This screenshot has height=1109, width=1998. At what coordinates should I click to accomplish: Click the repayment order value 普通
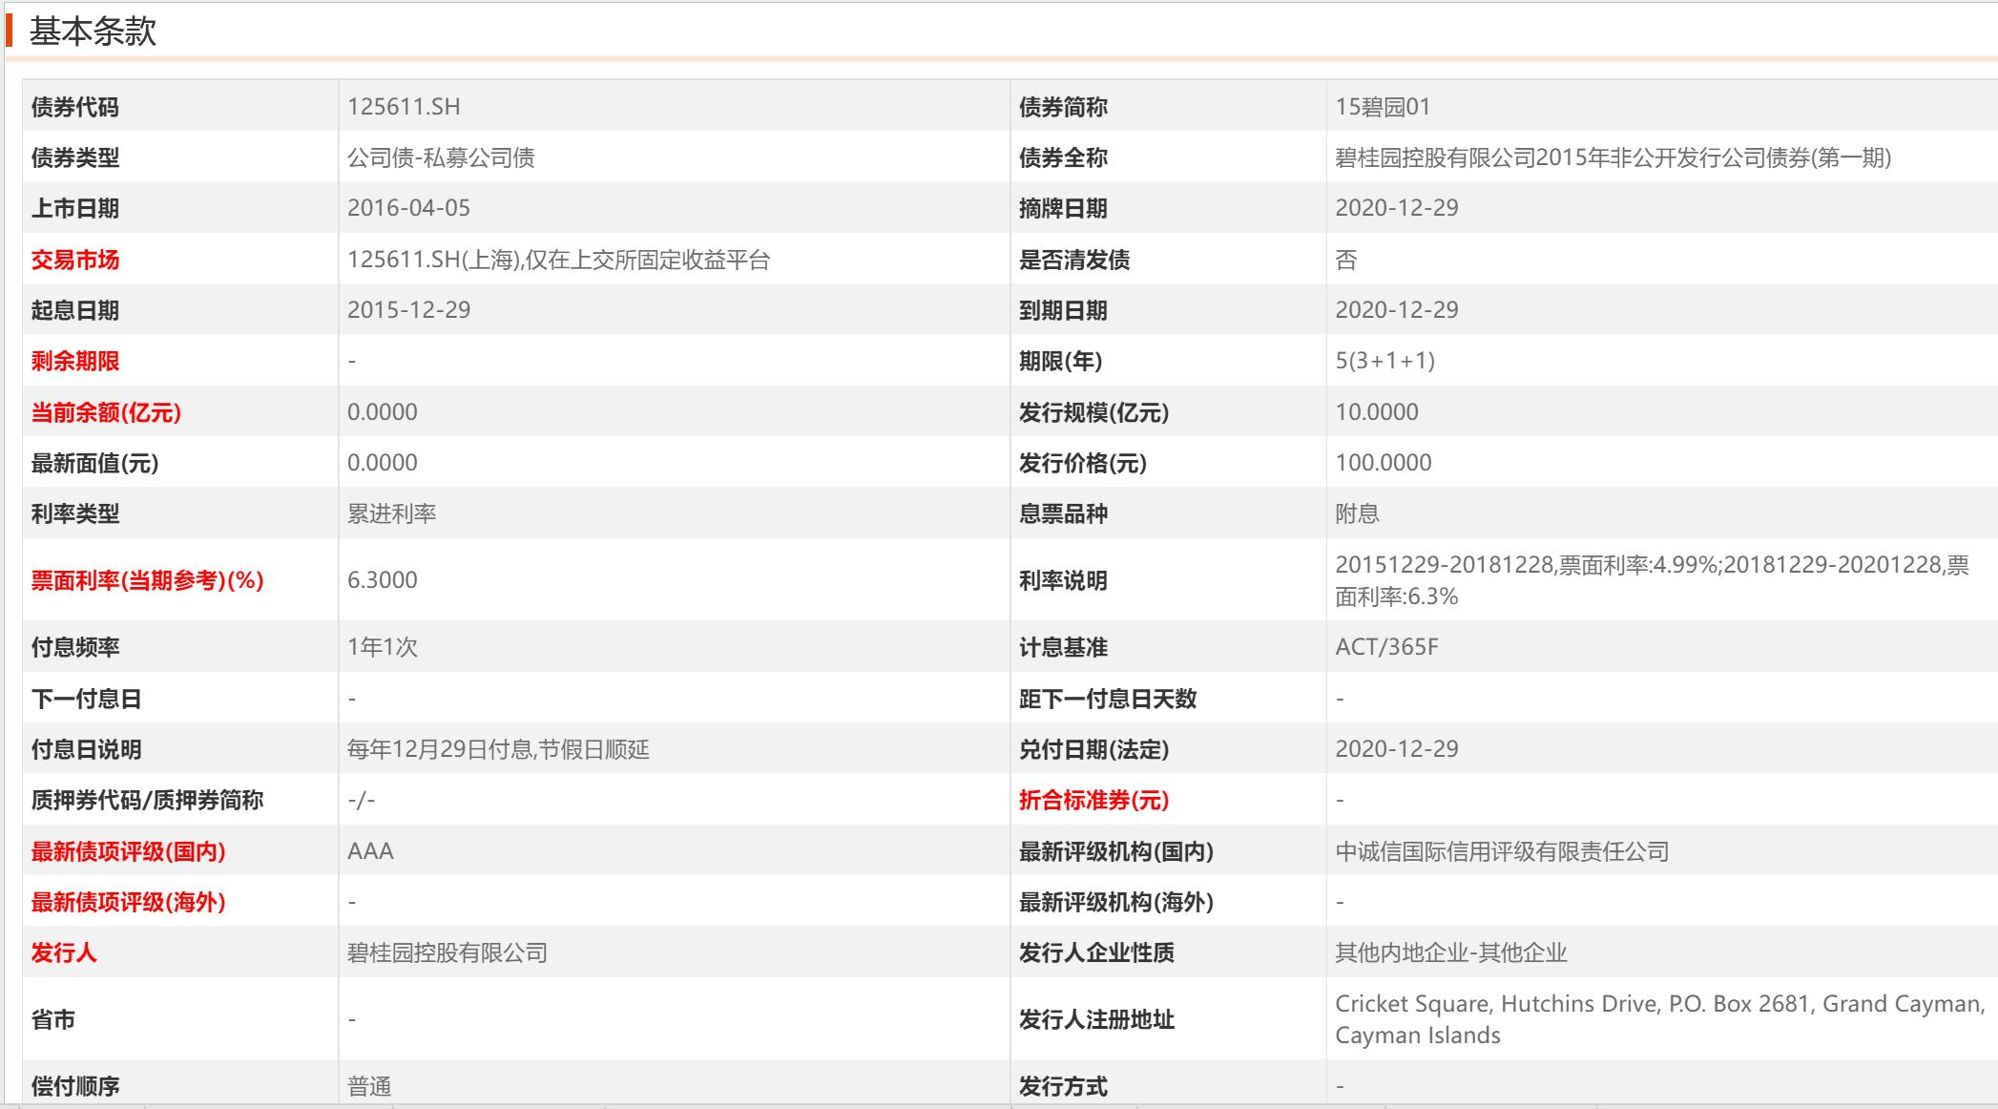(369, 1086)
